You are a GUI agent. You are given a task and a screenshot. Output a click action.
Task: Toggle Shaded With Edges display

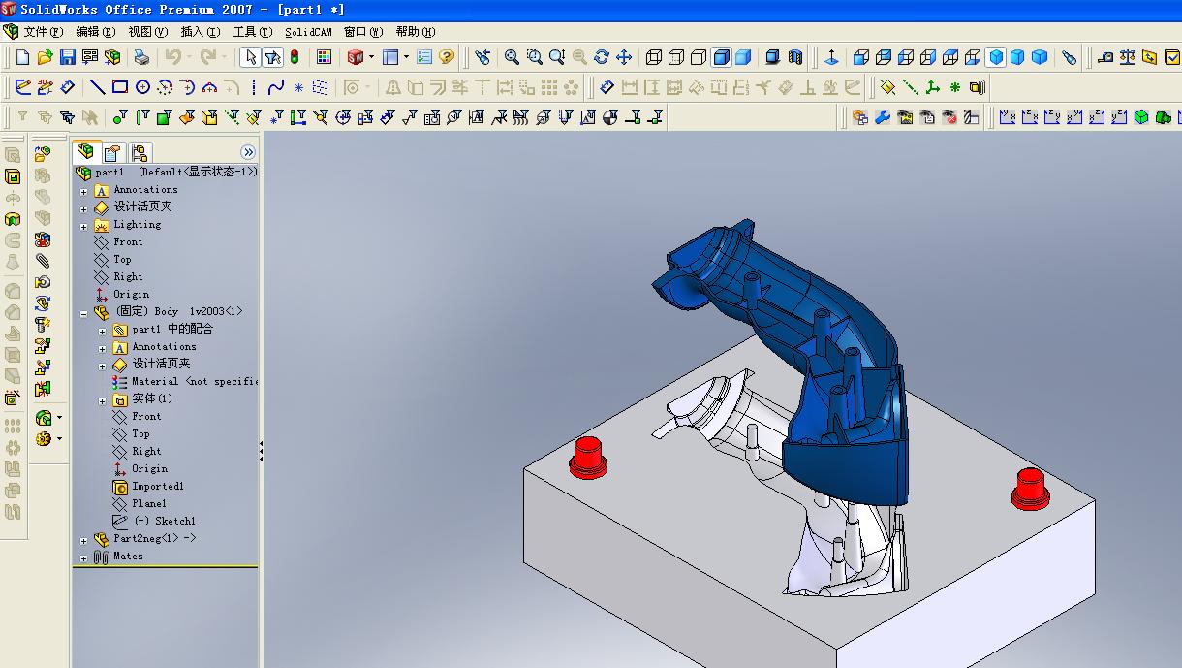click(x=722, y=57)
